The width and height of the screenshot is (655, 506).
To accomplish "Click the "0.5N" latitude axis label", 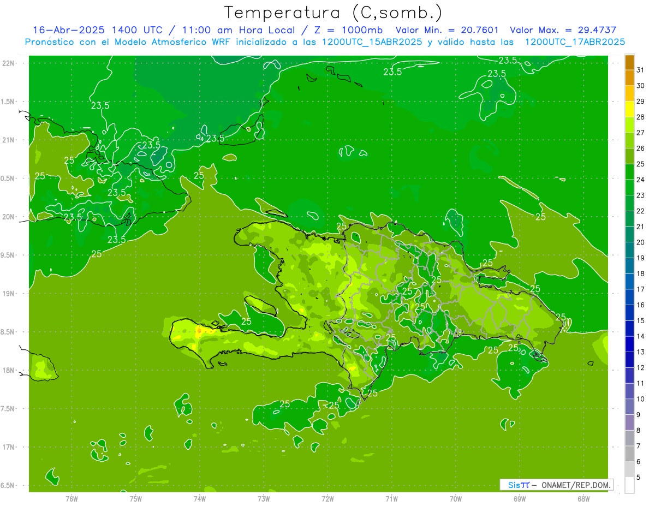I will pyautogui.click(x=8, y=178).
